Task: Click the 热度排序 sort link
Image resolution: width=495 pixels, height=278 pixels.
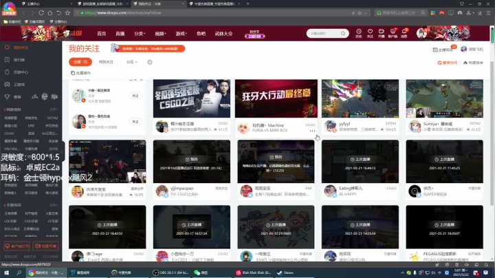Action: (473, 63)
